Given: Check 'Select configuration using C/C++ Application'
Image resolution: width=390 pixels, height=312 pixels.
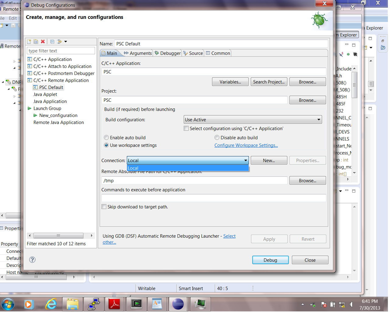Looking at the screenshot, I should (186, 129).
